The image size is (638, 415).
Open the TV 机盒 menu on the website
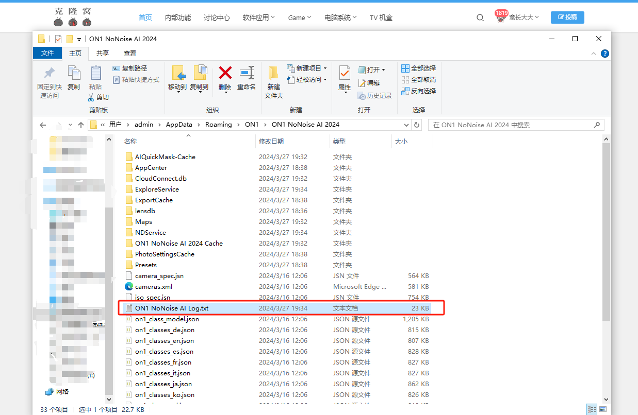[x=381, y=18]
